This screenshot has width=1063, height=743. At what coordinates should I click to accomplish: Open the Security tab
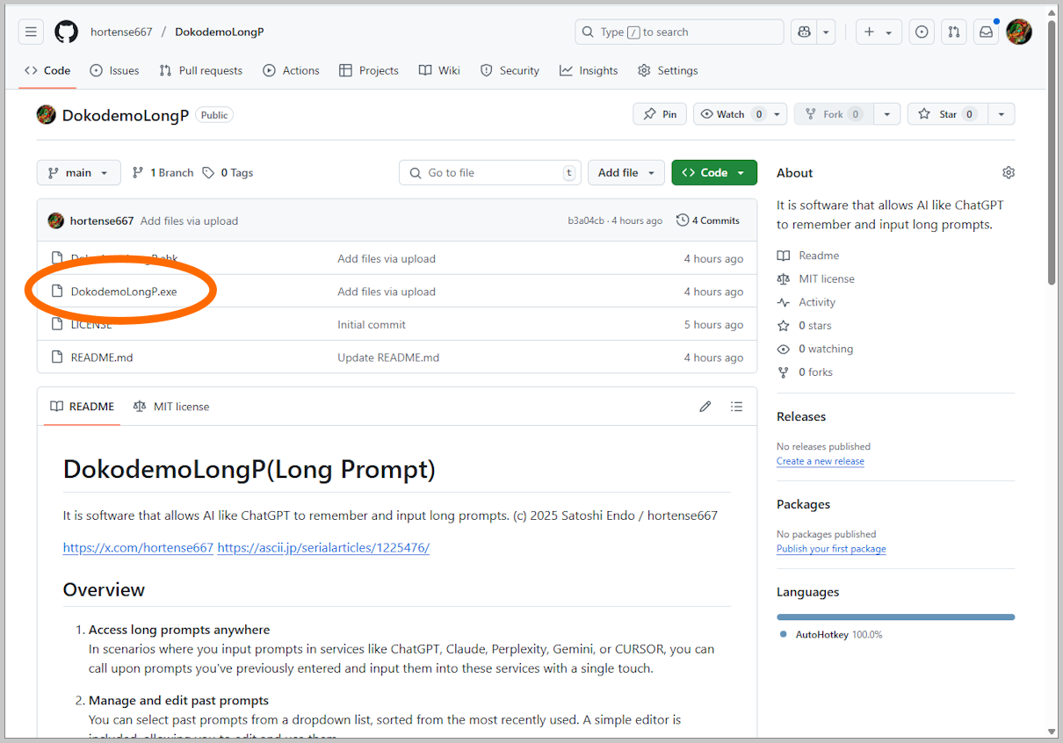click(510, 70)
